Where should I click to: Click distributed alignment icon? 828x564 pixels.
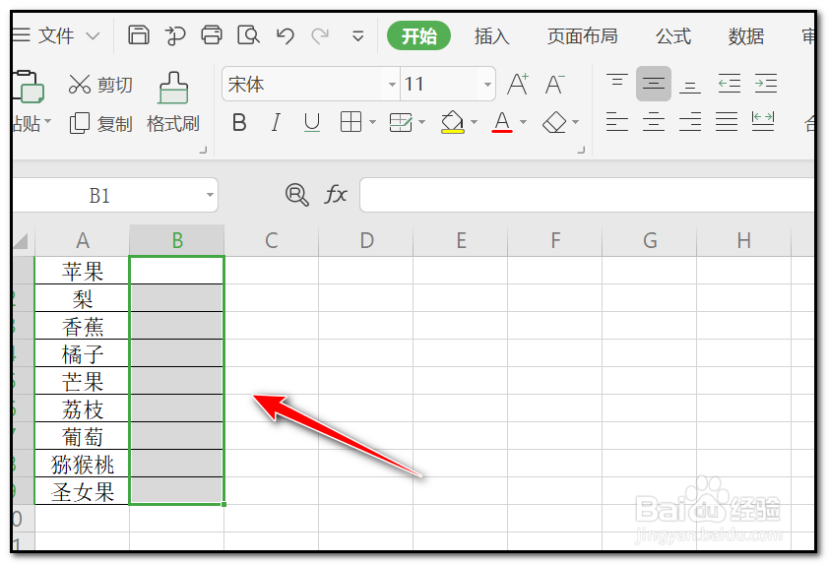pyautogui.click(x=763, y=121)
